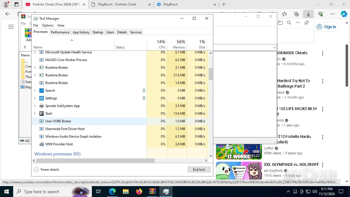Collapse the Name column sort arrow
The width and height of the screenshot is (350, 197).
click(x=72, y=40)
